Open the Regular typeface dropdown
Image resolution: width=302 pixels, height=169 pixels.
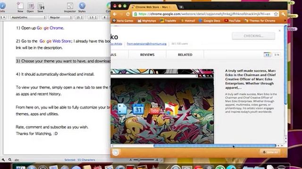coord(60,17)
